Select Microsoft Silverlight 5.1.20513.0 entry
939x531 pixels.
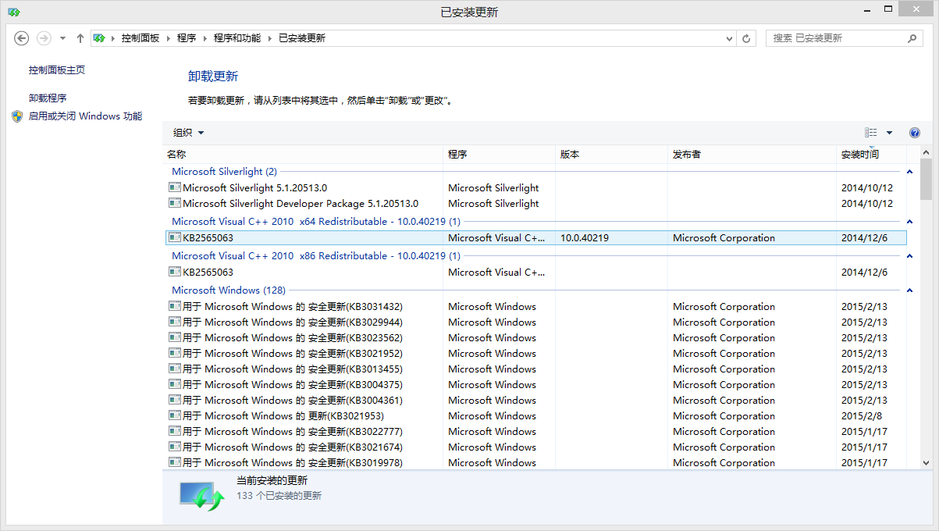click(x=536, y=188)
